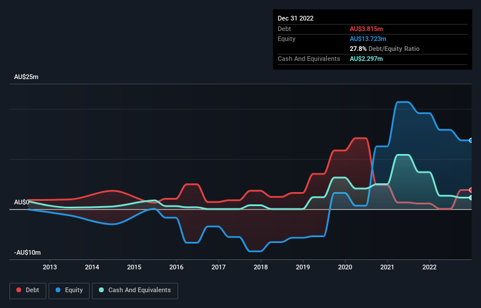
Task: Click the Debt label in tooltip
Action: 284,29
